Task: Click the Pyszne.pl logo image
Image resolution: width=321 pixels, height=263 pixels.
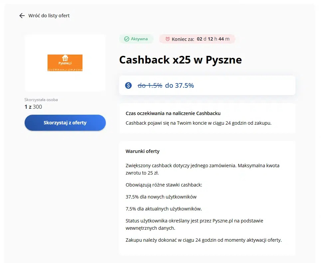Action: click(x=65, y=63)
